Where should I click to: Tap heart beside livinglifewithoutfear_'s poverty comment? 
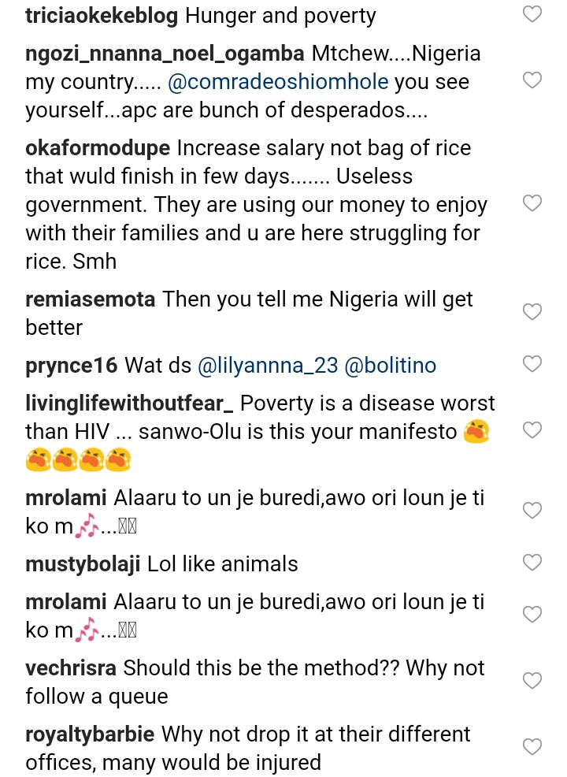532,429
